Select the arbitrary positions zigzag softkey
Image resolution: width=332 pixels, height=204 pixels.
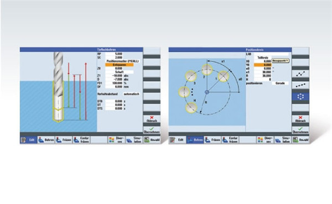[x=300, y=74]
